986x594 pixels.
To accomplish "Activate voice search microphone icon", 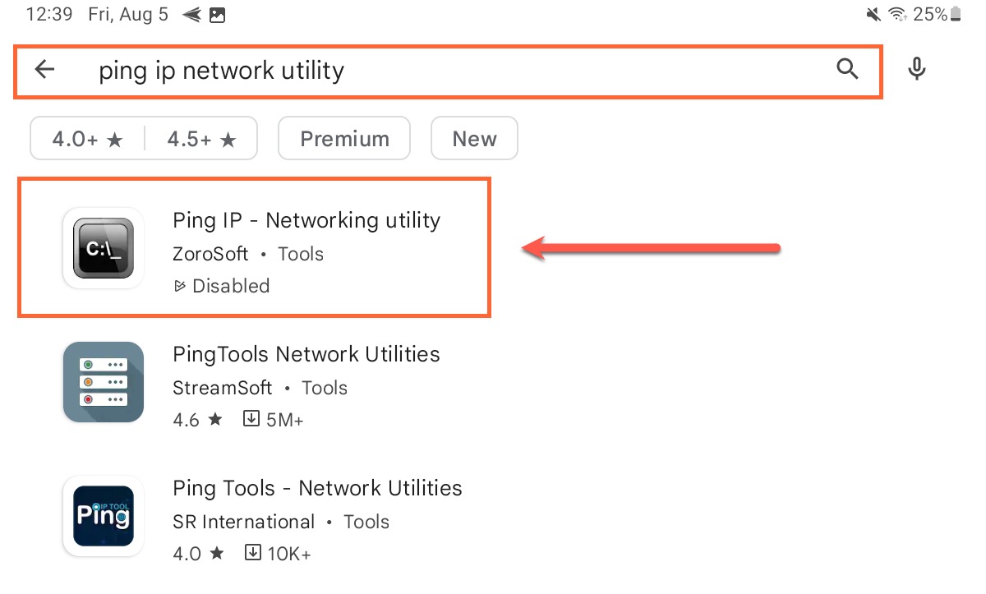I will coord(917,70).
